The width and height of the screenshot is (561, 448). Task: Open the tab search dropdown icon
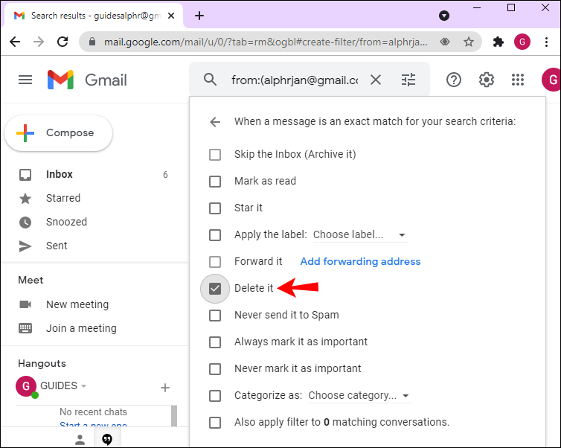pos(444,16)
